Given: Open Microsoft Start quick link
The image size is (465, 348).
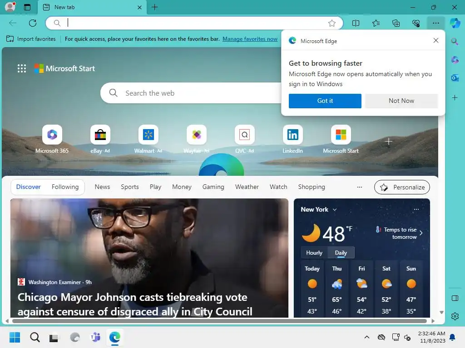Looking at the screenshot, I should (x=341, y=139).
